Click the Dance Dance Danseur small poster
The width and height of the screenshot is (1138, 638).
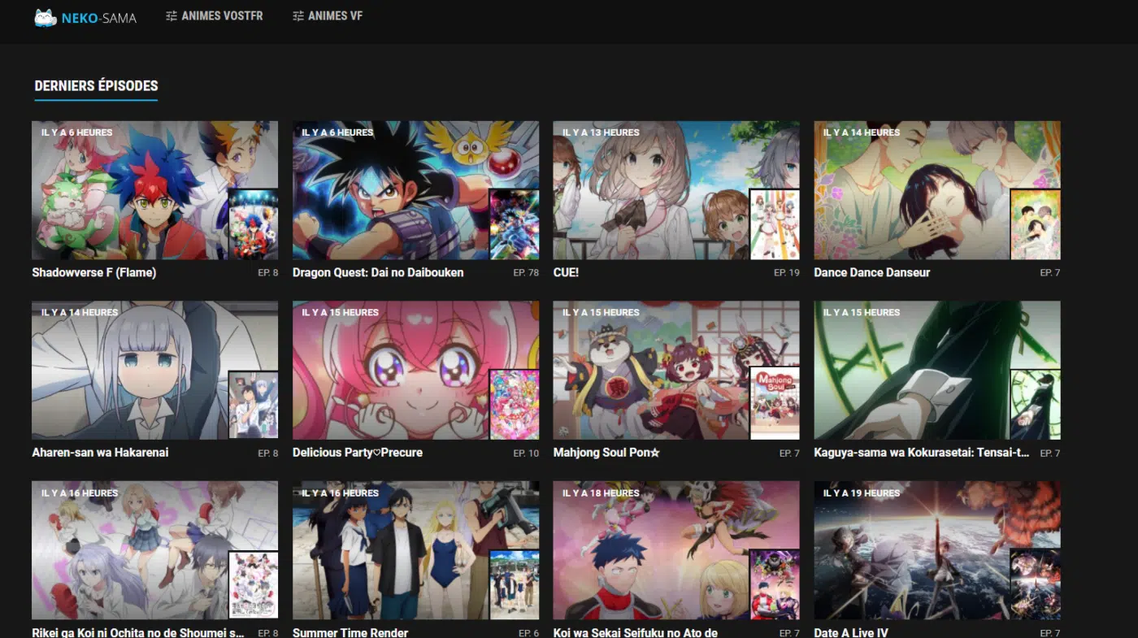tap(1036, 224)
